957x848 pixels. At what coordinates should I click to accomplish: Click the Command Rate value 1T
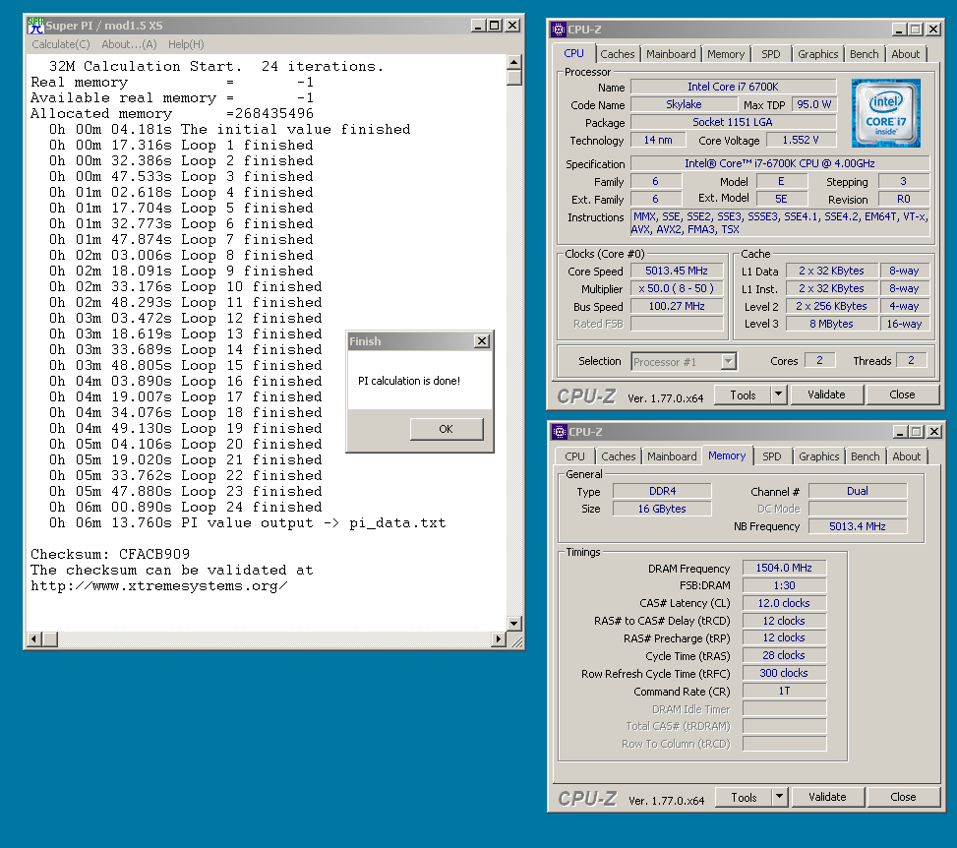pos(784,692)
